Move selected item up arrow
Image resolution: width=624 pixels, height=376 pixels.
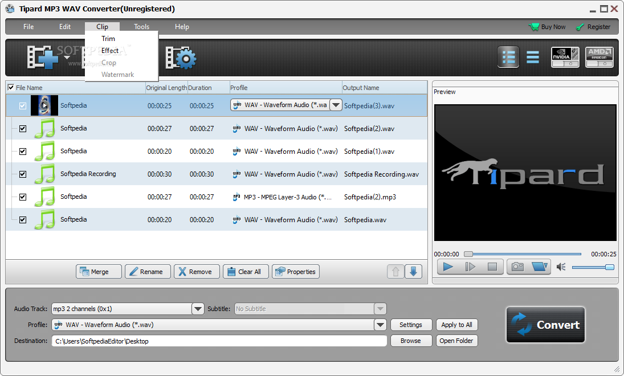[x=395, y=272]
